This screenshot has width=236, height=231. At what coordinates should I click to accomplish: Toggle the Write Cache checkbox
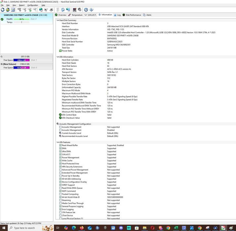[60, 161]
